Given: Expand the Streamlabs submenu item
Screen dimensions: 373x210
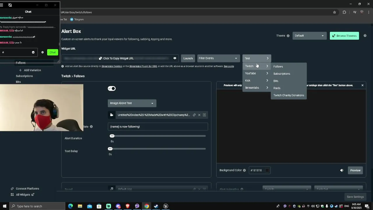Looking at the screenshot, I should pos(256,88).
